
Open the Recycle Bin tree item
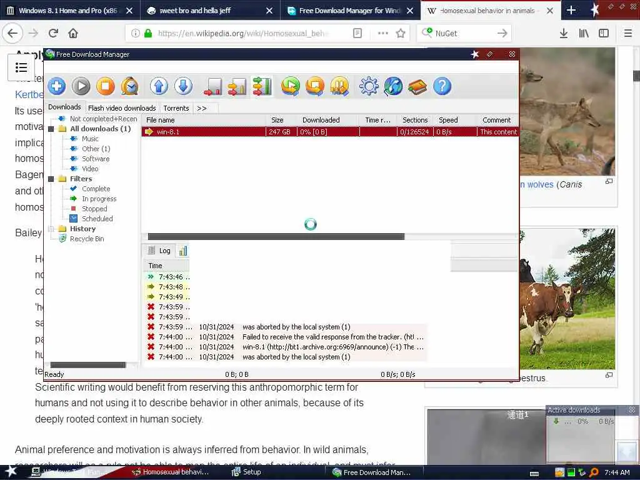click(x=86, y=239)
